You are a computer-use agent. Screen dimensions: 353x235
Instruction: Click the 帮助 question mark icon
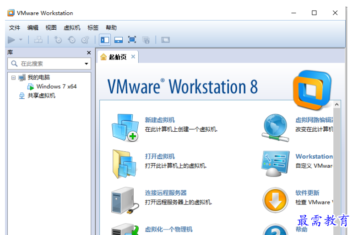pos(275,230)
